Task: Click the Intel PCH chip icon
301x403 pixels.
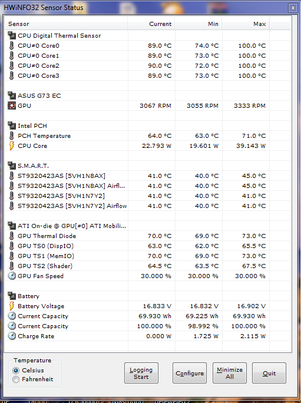Action: [x=12, y=125]
